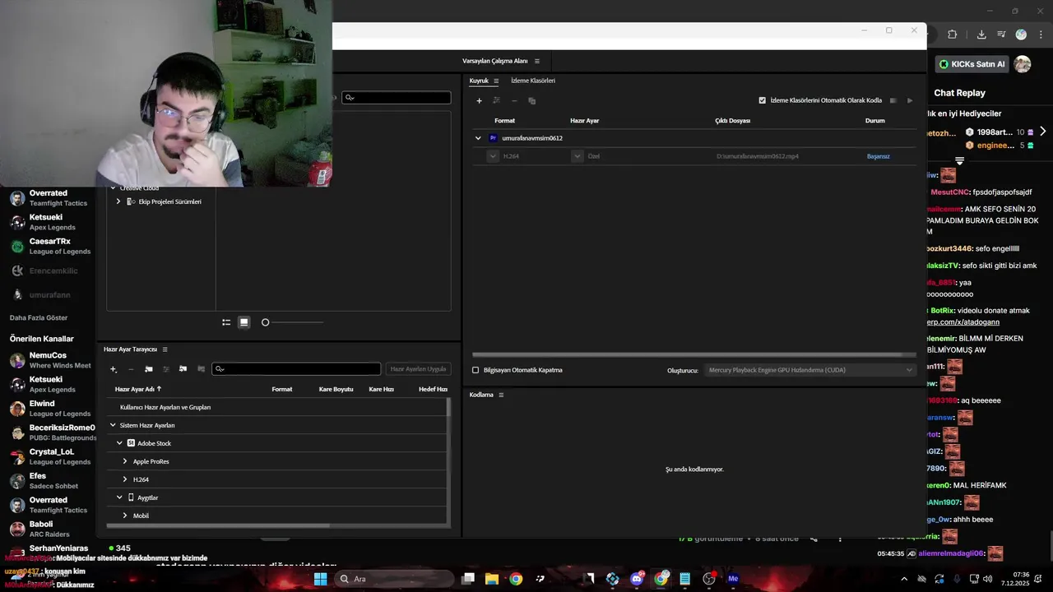Open Hazır Ayar Tarayıcısı panel menu icon
The width and height of the screenshot is (1053, 592).
165,349
